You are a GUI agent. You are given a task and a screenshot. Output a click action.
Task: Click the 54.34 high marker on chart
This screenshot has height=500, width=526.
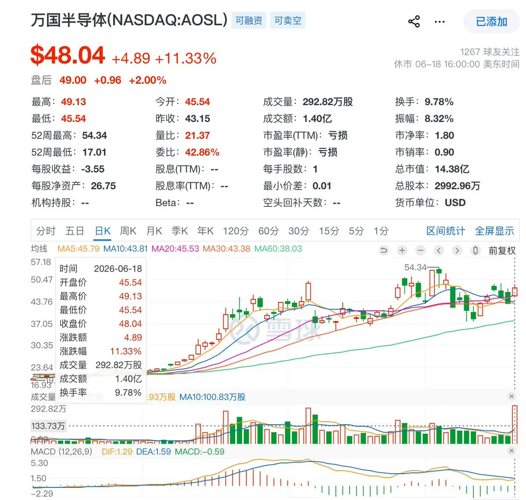coord(415,267)
